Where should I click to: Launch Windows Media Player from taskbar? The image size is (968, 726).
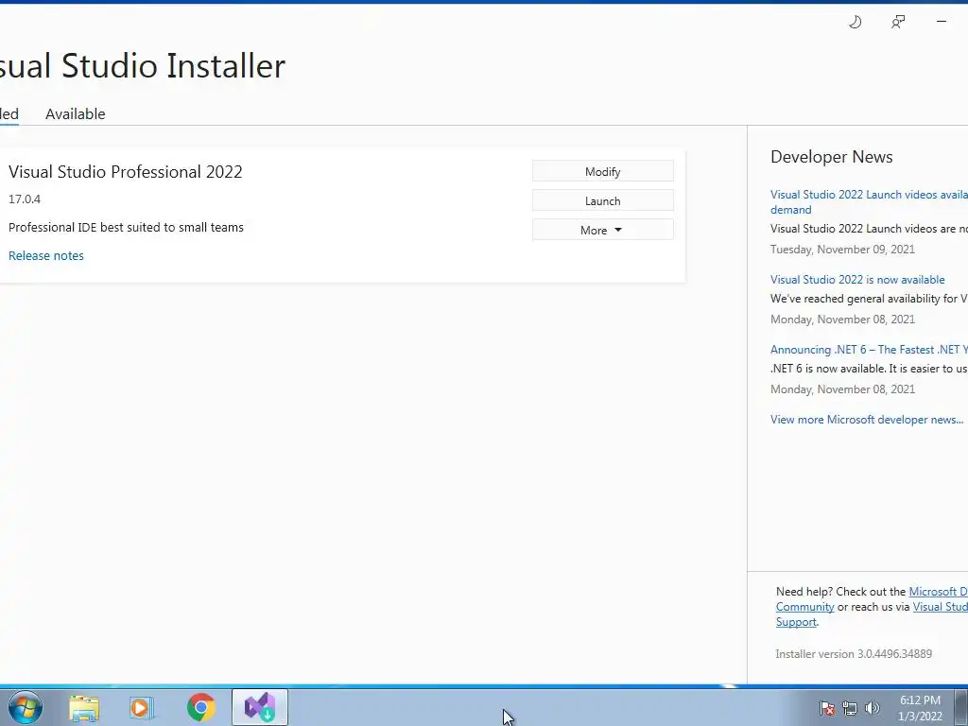pyautogui.click(x=142, y=708)
